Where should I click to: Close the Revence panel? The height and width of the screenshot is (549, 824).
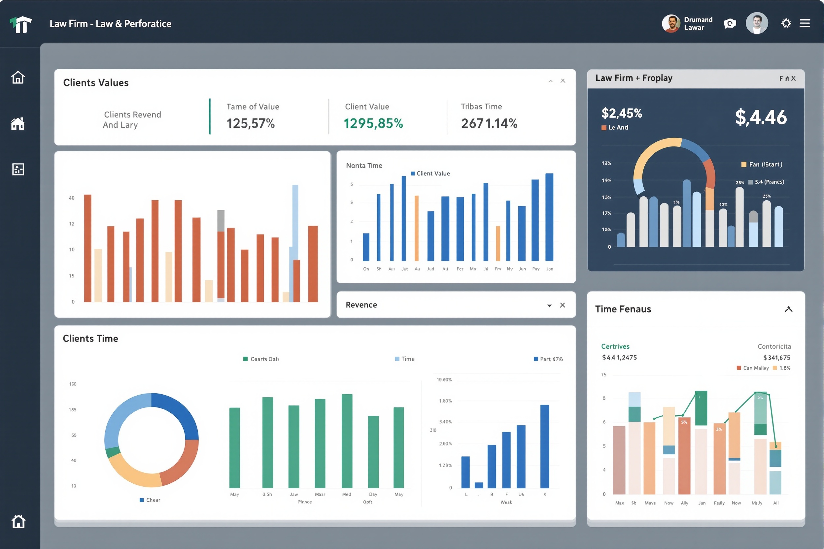point(562,305)
